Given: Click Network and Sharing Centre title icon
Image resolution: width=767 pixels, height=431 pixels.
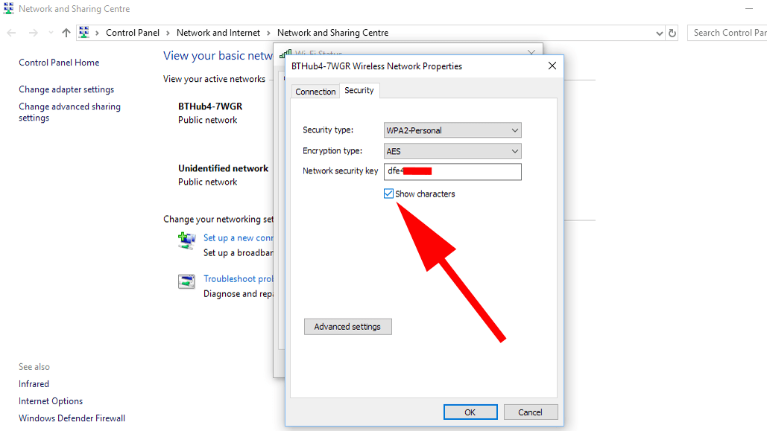Looking at the screenshot, I should 8,8.
